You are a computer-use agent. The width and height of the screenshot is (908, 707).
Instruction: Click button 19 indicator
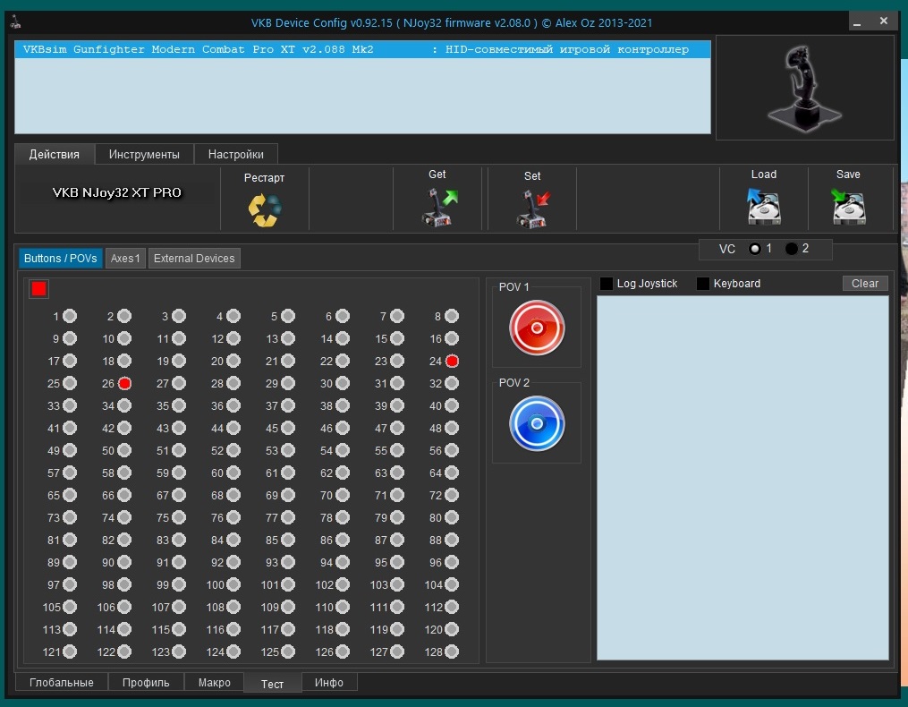(179, 361)
